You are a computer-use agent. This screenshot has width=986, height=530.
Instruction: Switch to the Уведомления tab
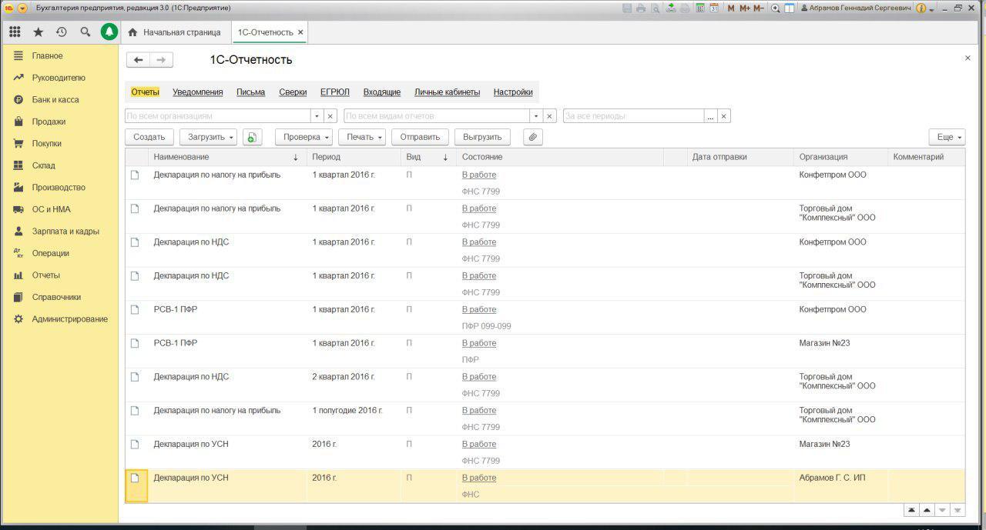tap(198, 92)
